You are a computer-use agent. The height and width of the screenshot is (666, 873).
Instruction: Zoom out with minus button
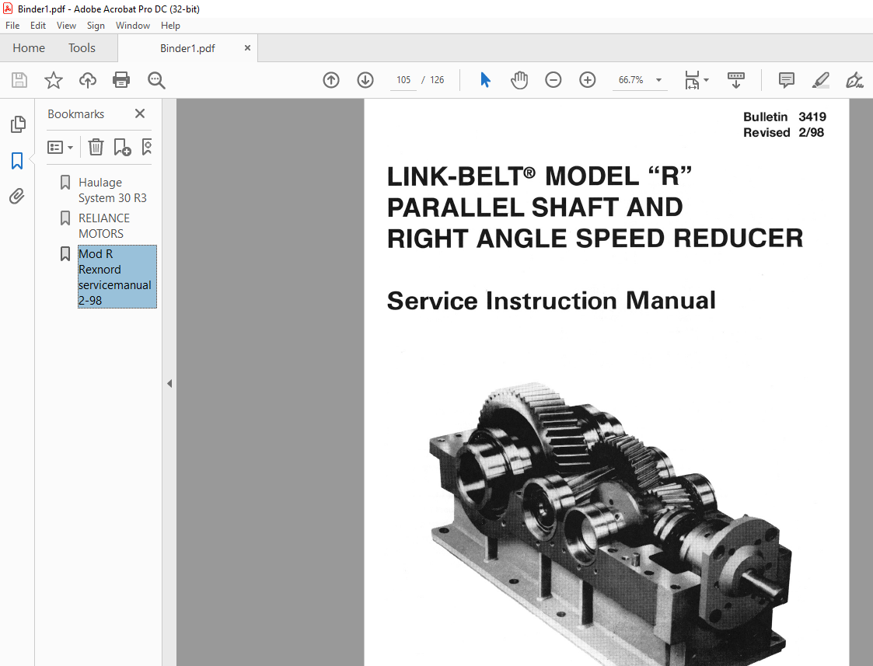point(553,80)
